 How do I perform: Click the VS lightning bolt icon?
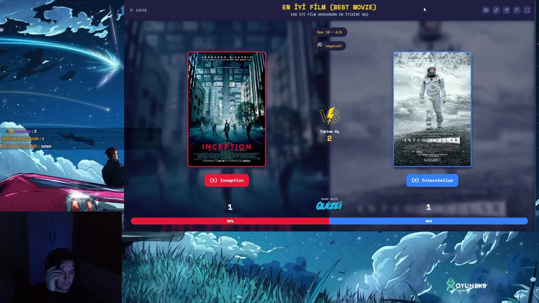click(330, 116)
